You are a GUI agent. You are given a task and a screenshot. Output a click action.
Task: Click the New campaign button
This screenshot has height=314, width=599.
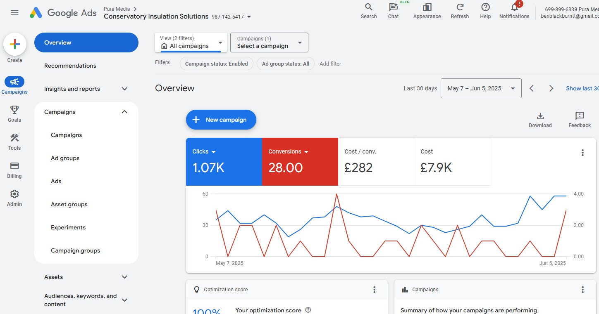[221, 120]
